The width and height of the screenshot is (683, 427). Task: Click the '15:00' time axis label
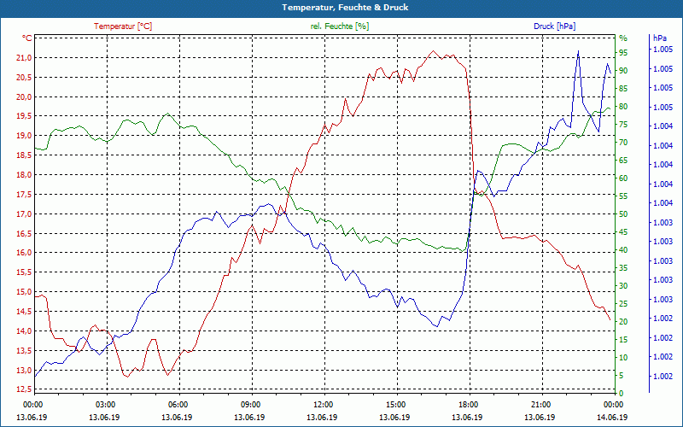pos(395,404)
